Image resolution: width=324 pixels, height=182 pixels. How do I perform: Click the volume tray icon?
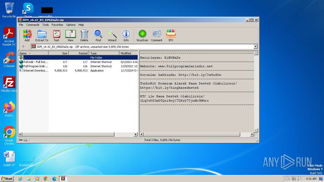288,179
